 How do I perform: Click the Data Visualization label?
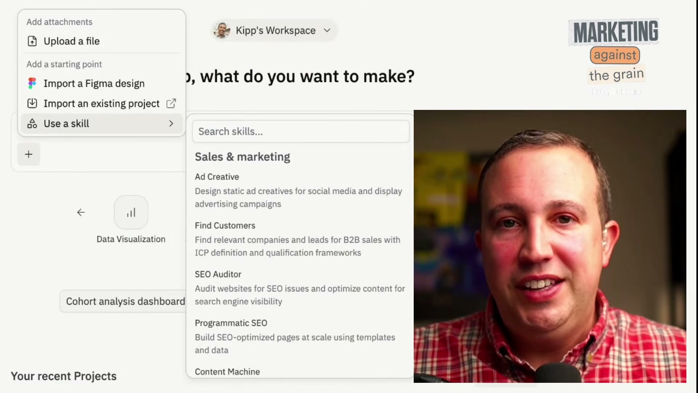(x=131, y=239)
